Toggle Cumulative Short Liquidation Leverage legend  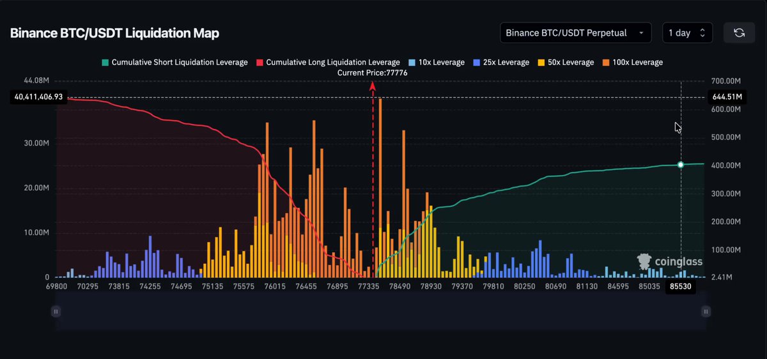[x=174, y=63]
